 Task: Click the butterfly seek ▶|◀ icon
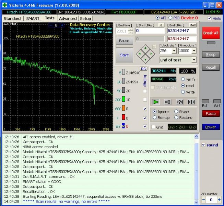click(x=191, y=102)
